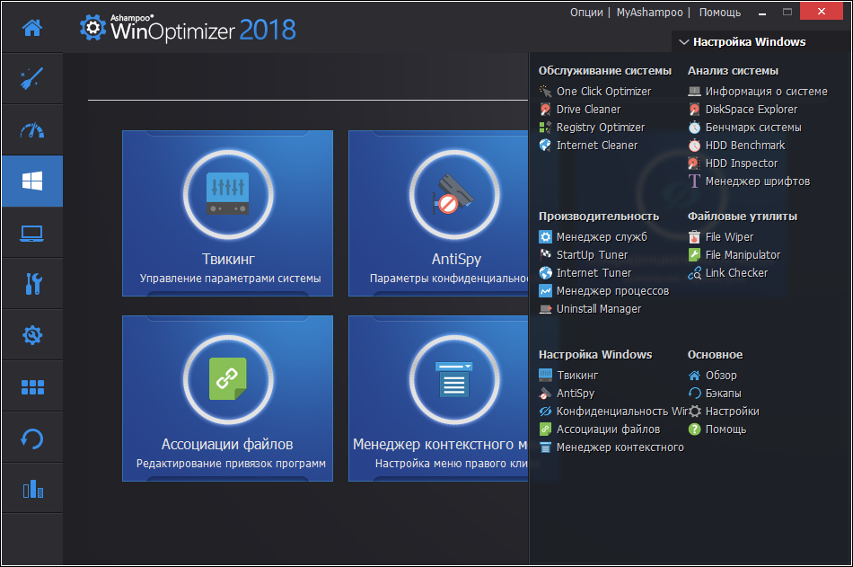The image size is (853, 567).
Task: Open the gear-wrench sidebar section
Action: point(32,335)
